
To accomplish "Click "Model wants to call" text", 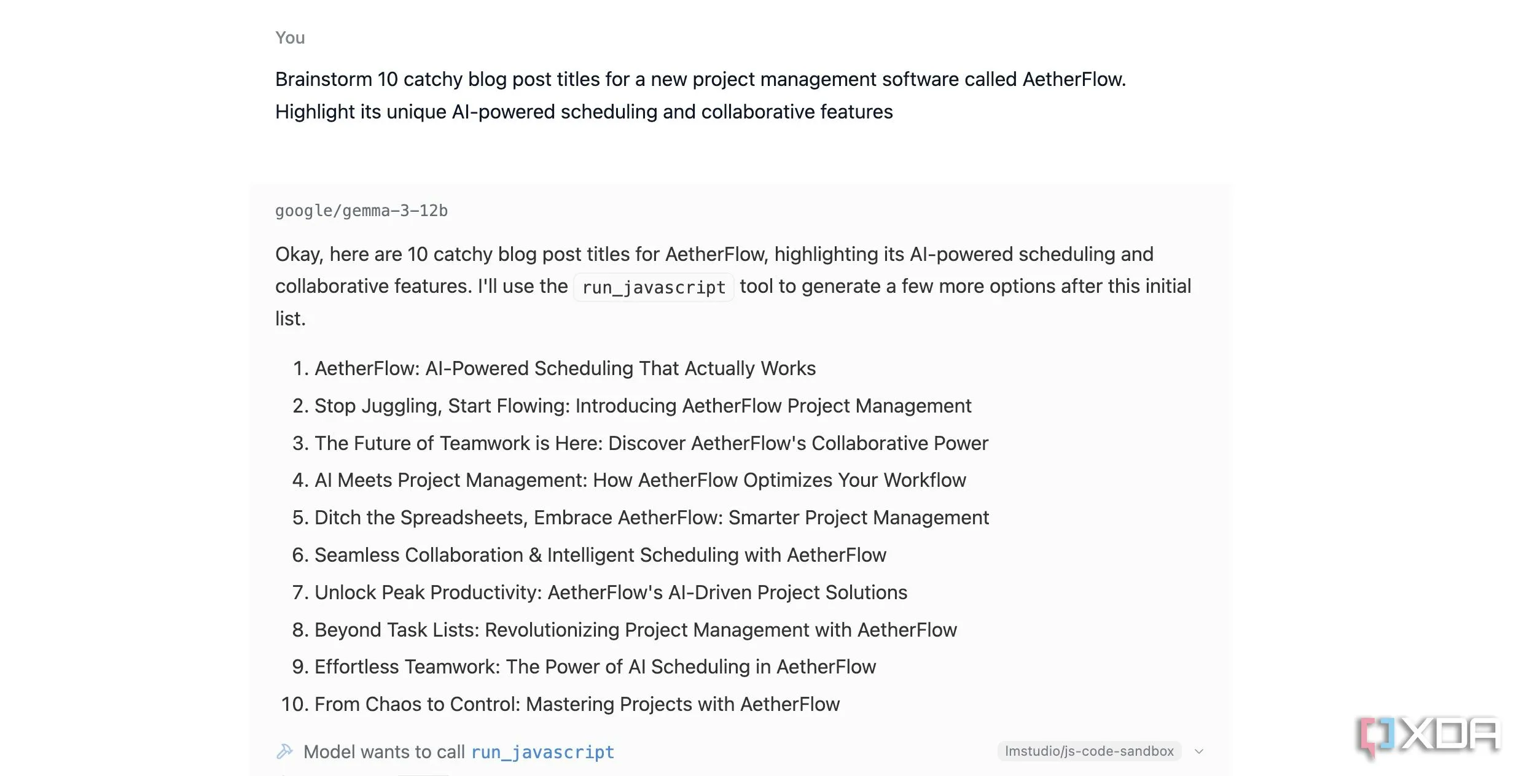I will 384,752.
